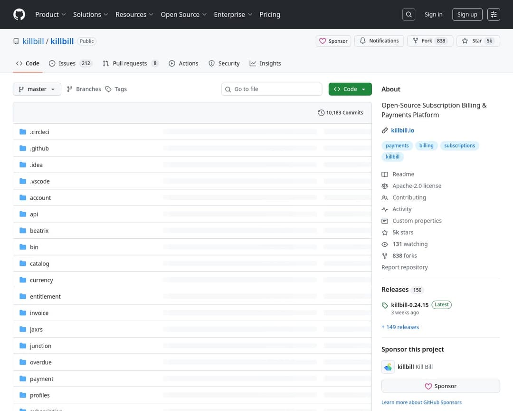Focus the Go to file field
This screenshot has width=513, height=411.
272,89
